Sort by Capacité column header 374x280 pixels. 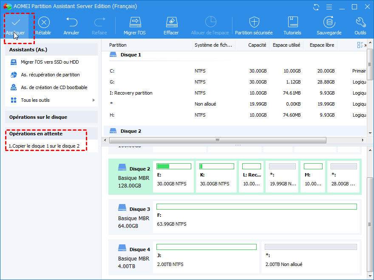[257, 45]
